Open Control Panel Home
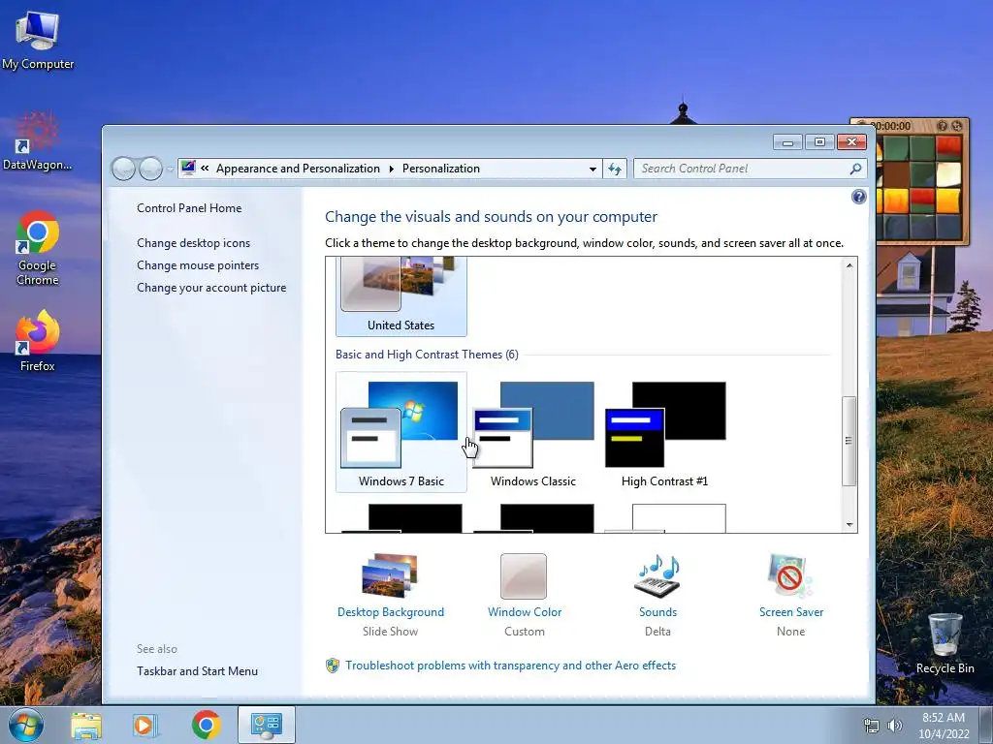 (x=189, y=208)
